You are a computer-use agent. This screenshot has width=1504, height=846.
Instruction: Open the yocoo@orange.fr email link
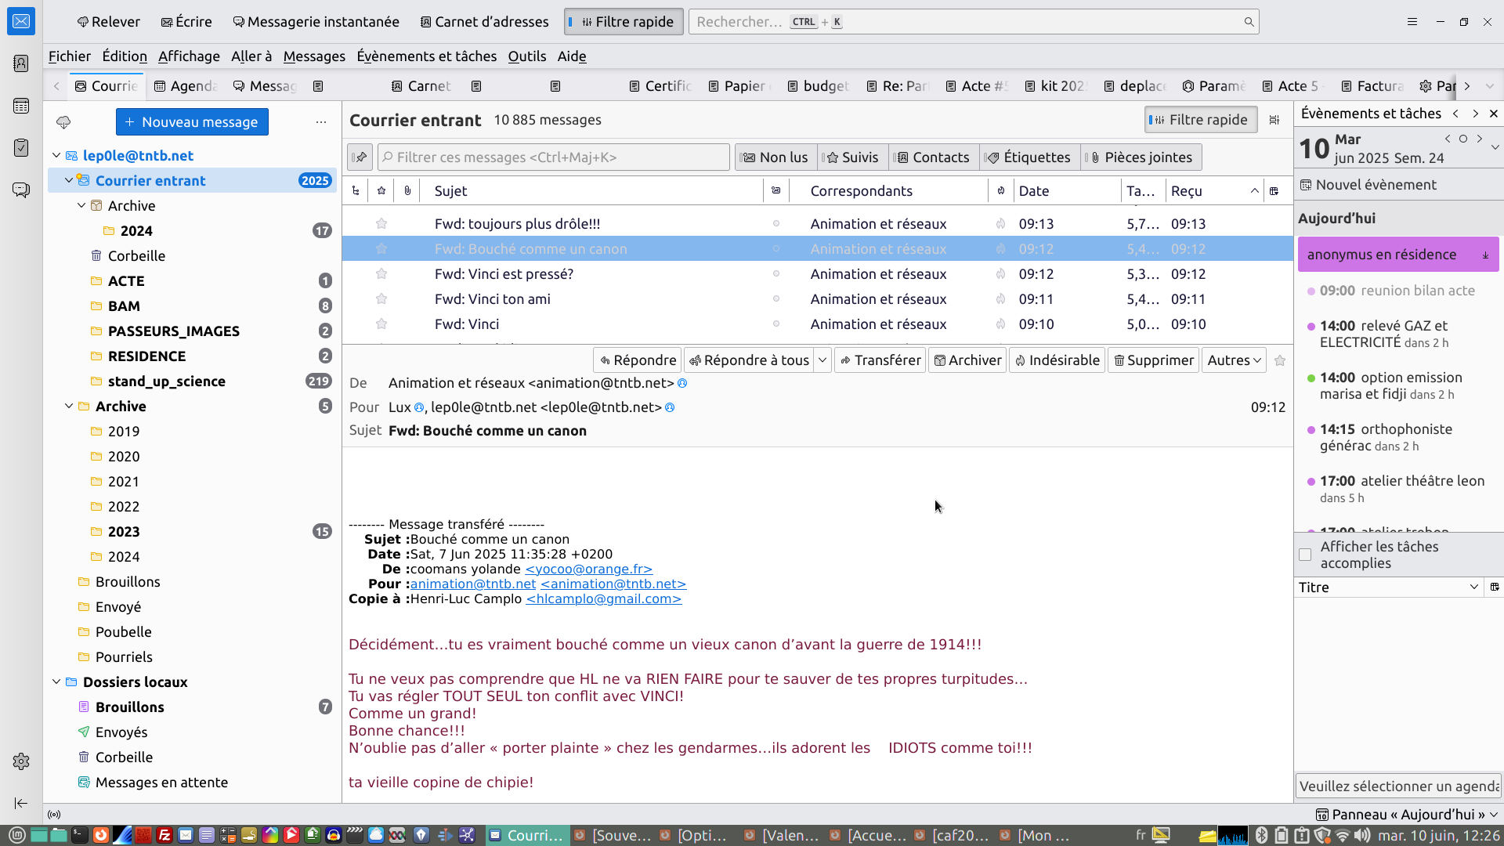pos(588,569)
